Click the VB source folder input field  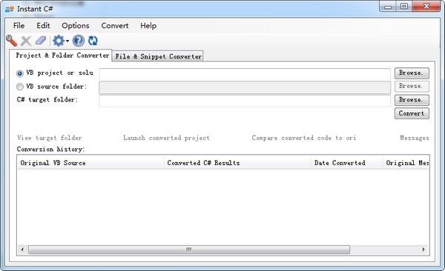245,87
